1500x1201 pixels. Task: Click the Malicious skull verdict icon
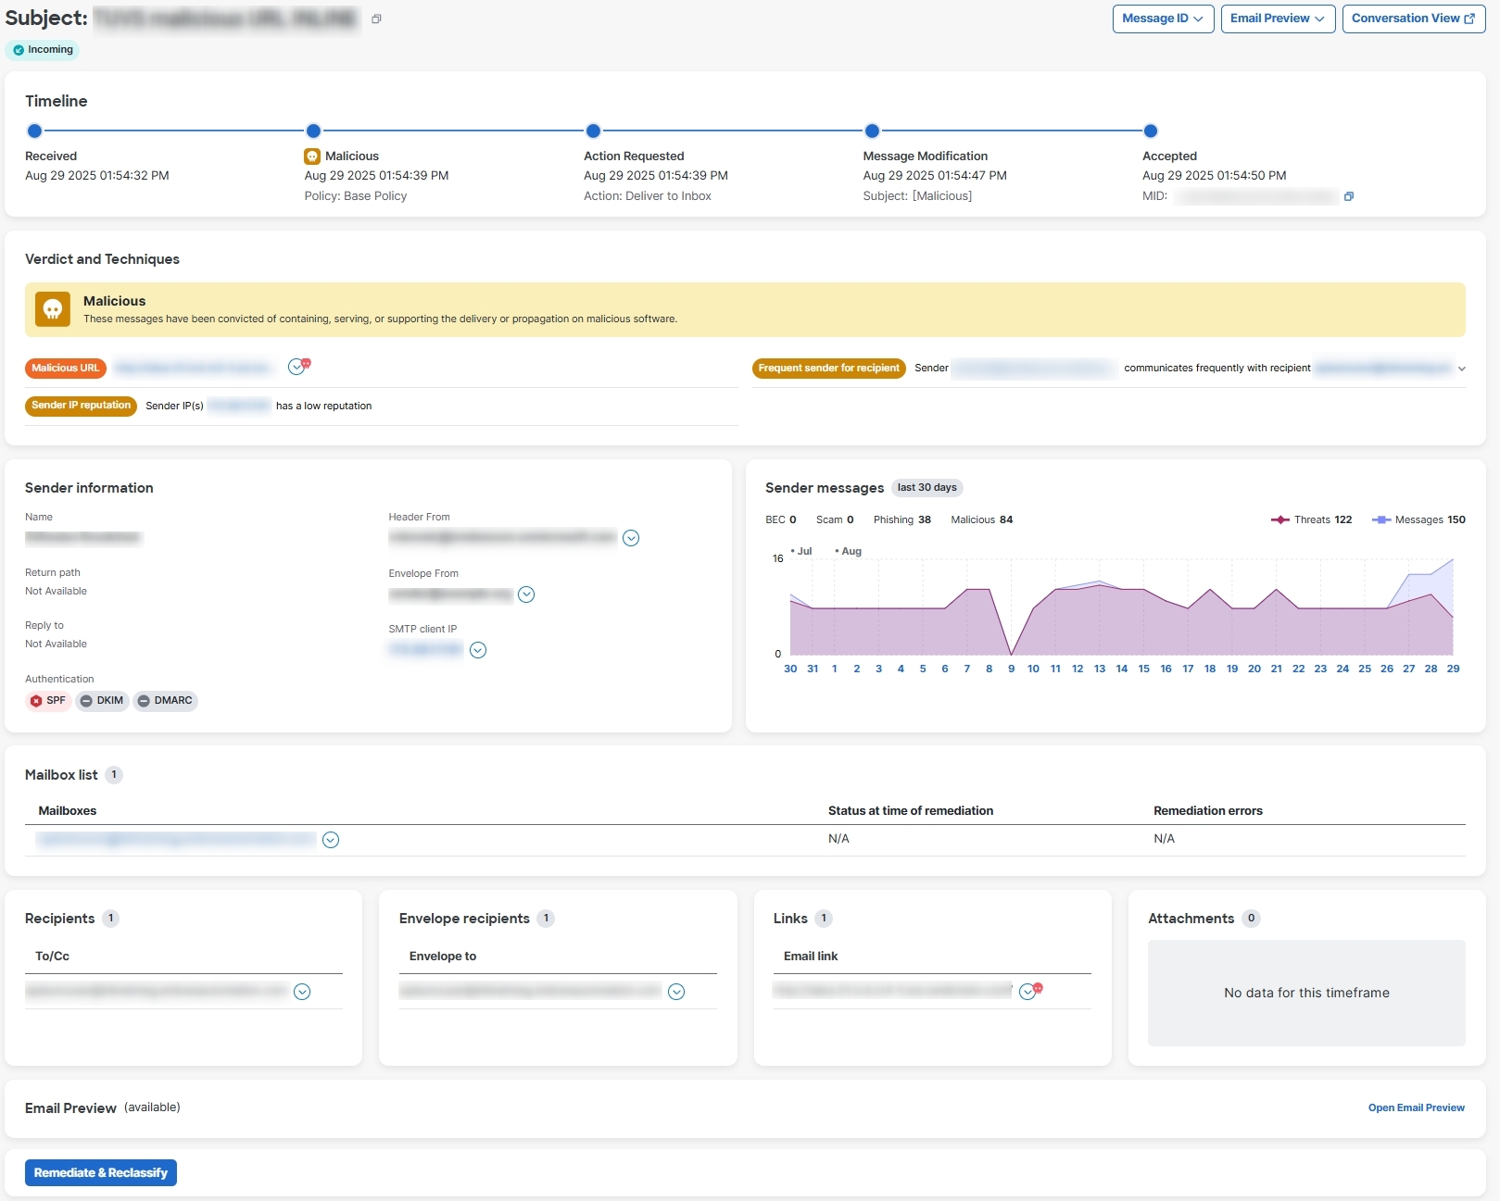click(x=53, y=309)
